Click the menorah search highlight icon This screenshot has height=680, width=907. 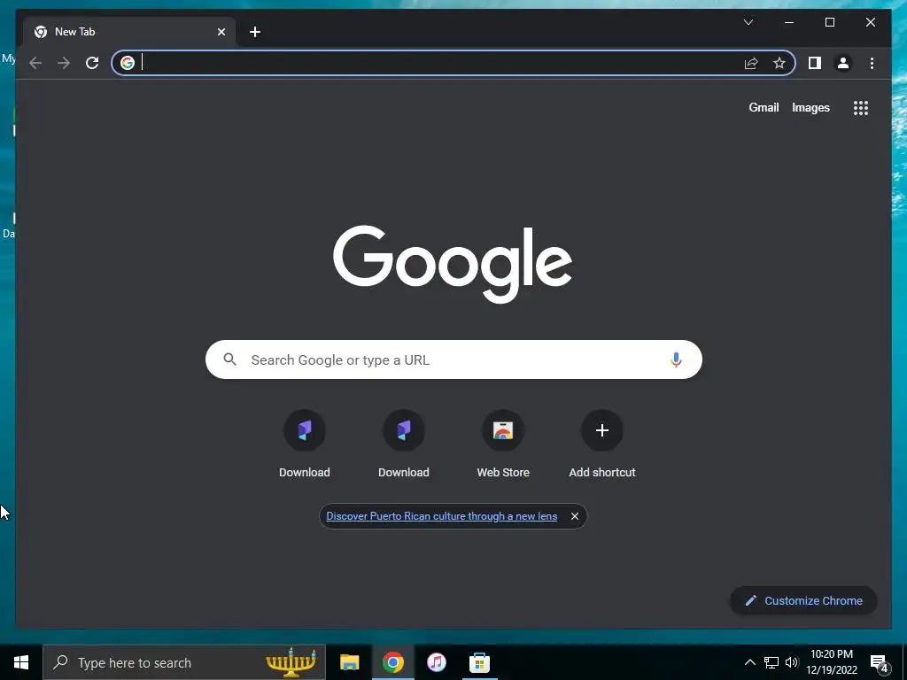tap(291, 662)
